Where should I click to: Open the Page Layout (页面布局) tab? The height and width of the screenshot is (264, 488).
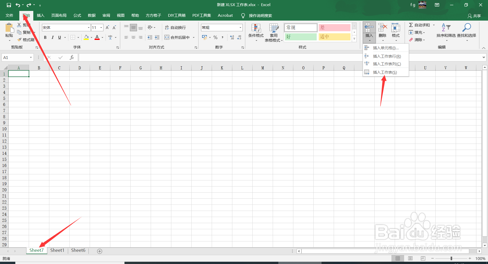point(59,15)
